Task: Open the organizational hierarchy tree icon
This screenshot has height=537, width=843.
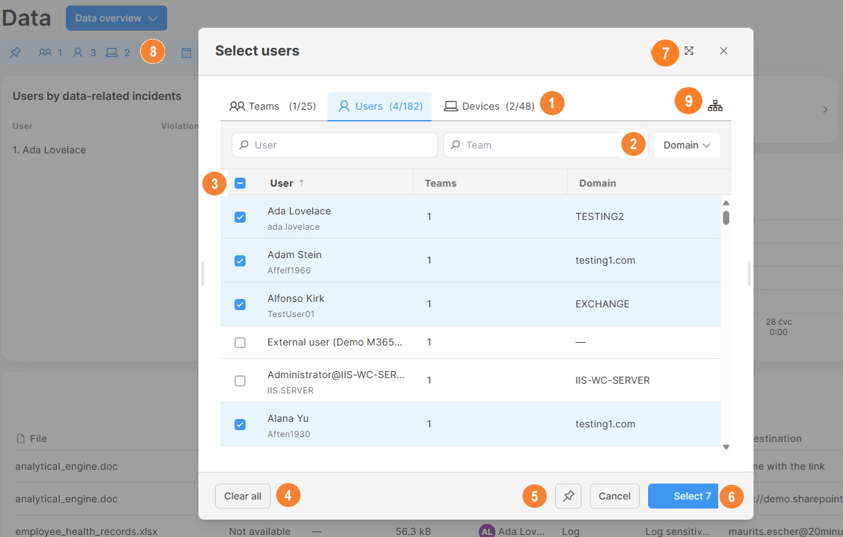Action: [x=715, y=106]
